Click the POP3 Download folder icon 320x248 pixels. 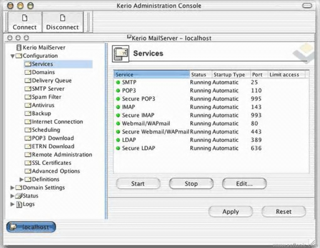pos(28,138)
